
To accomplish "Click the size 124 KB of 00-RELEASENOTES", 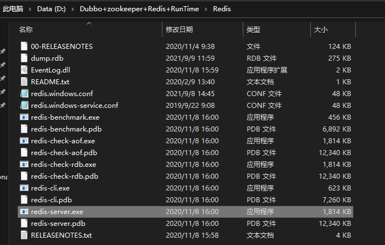I will tap(339, 47).
